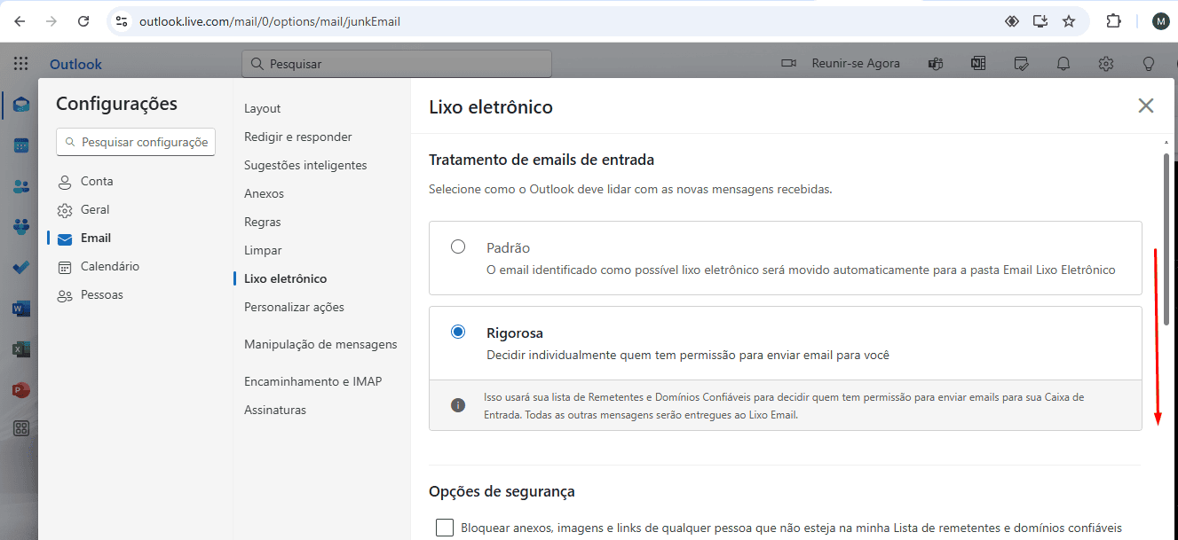The height and width of the screenshot is (540, 1178).
Task: Click the Pesquisar configurações search field
Action: click(x=136, y=142)
